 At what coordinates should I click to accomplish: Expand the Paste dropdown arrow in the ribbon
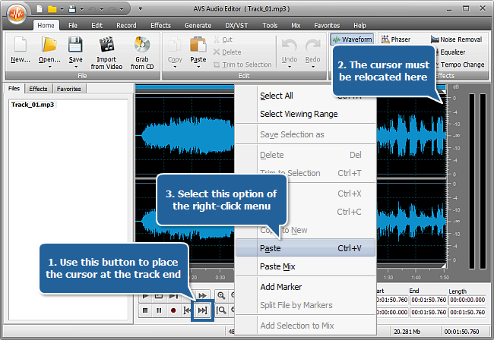[x=198, y=67]
